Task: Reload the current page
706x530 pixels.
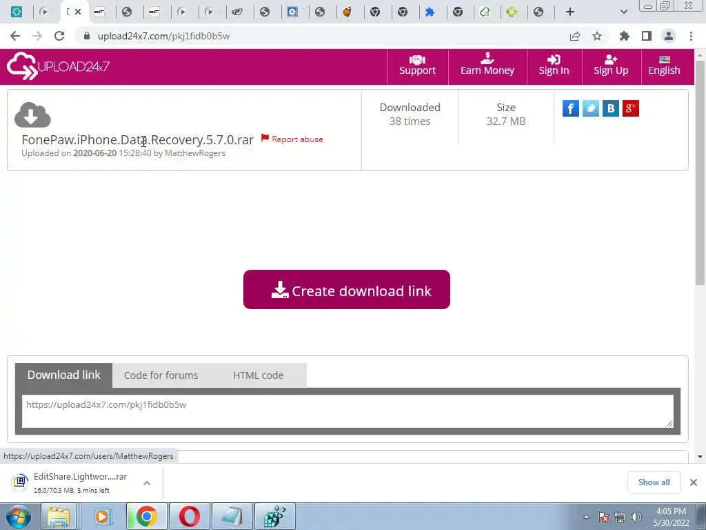Action: pos(59,36)
